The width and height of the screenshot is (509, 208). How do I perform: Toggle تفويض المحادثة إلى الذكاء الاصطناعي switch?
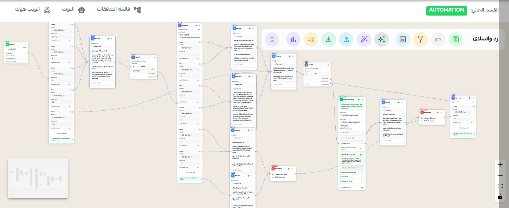[x=361, y=105]
